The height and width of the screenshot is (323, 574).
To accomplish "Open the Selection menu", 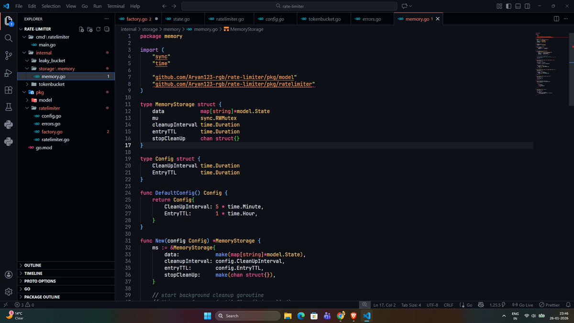I will (x=51, y=6).
